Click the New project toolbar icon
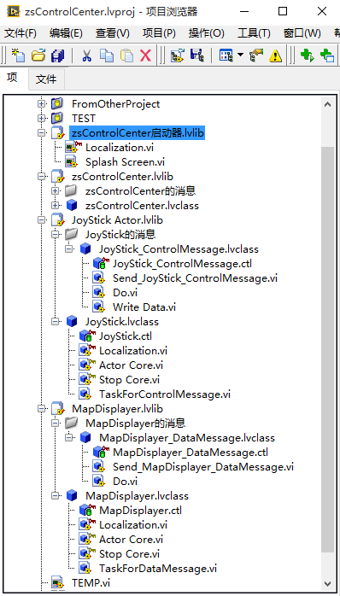Screen dimensions: 340x596 [17, 56]
